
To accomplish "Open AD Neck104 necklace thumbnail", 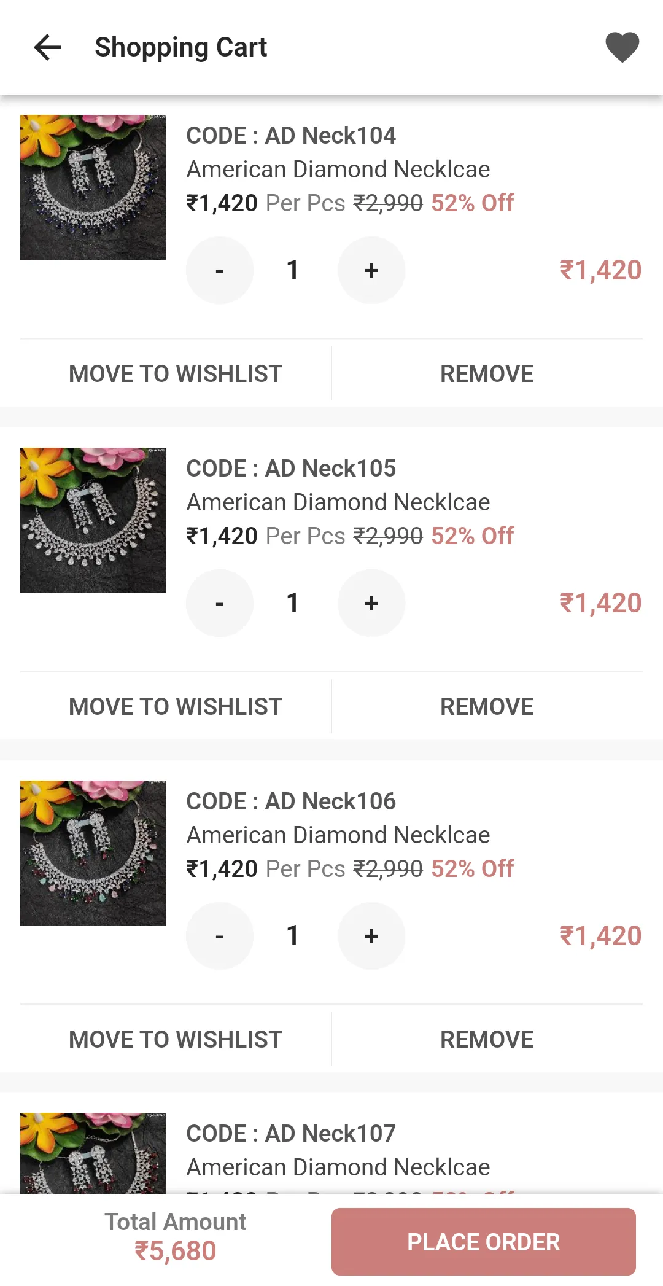I will [x=93, y=187].
